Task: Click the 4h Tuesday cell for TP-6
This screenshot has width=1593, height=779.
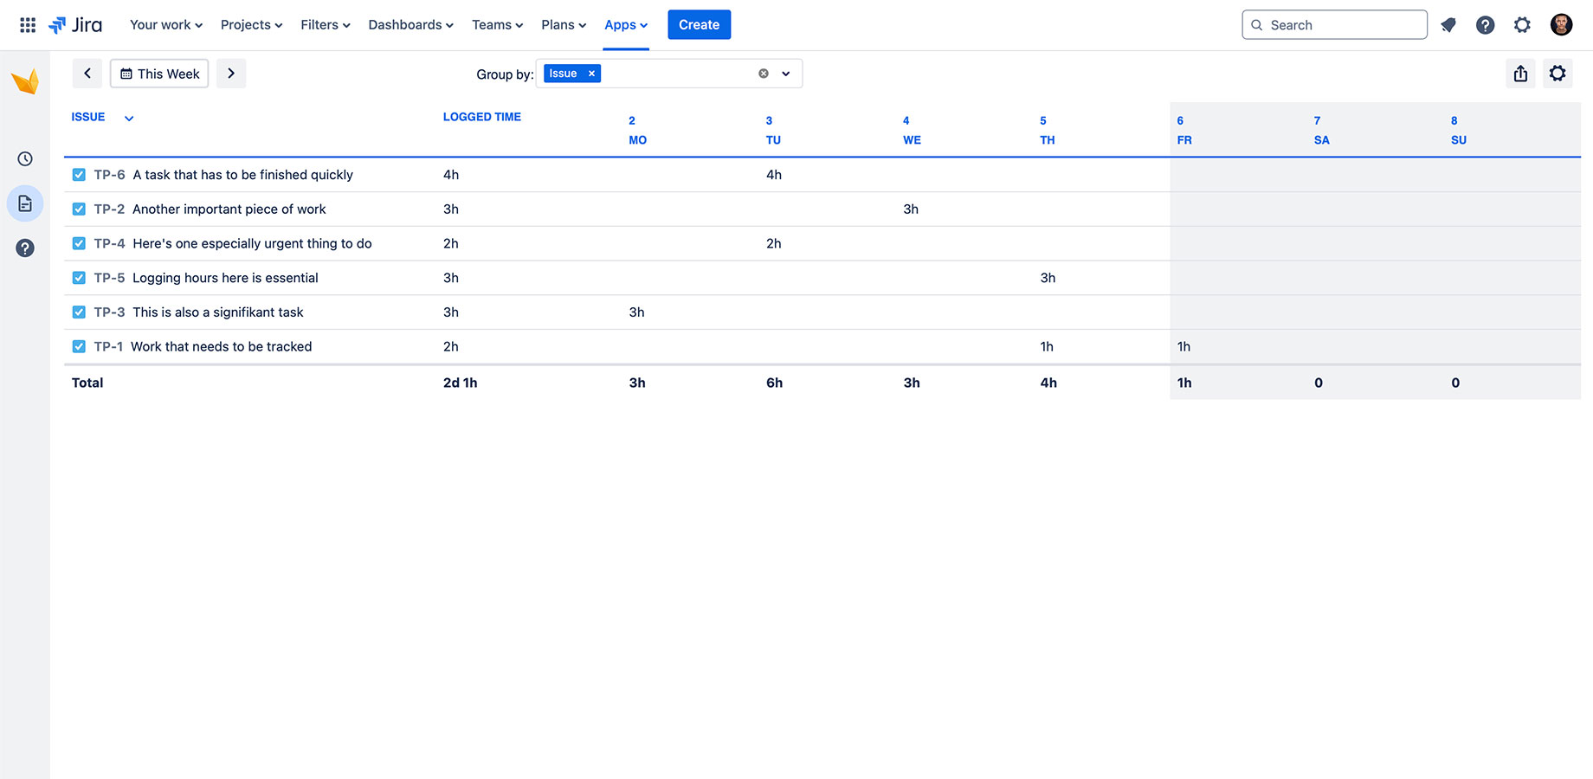Action: click(x=774, y=175)
